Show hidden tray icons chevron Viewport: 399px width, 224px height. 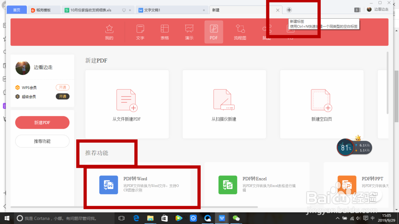(338, 218)
